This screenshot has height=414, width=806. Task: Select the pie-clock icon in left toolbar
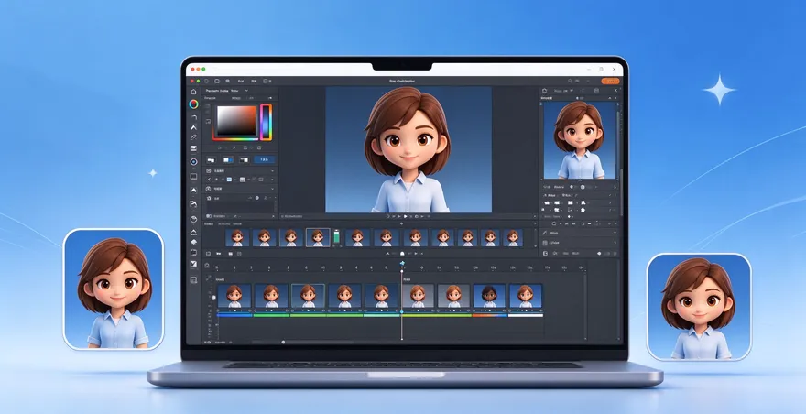point(193,219)
